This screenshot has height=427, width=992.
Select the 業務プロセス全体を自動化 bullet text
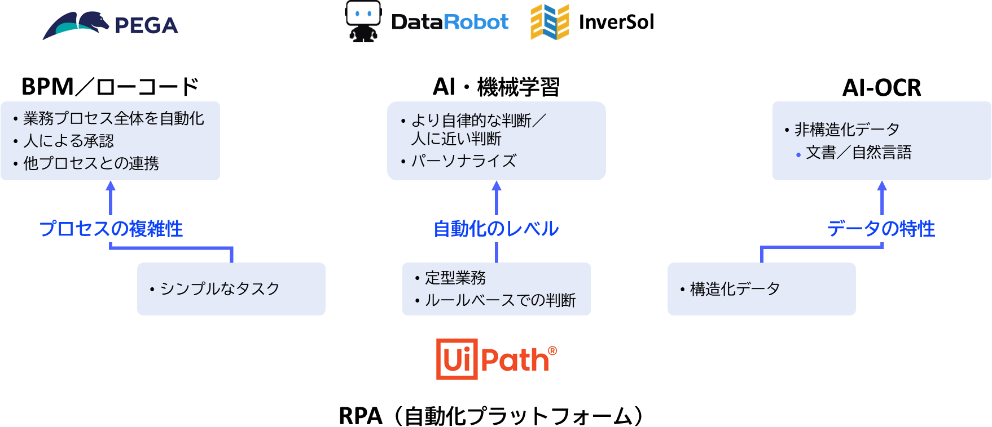113,118
